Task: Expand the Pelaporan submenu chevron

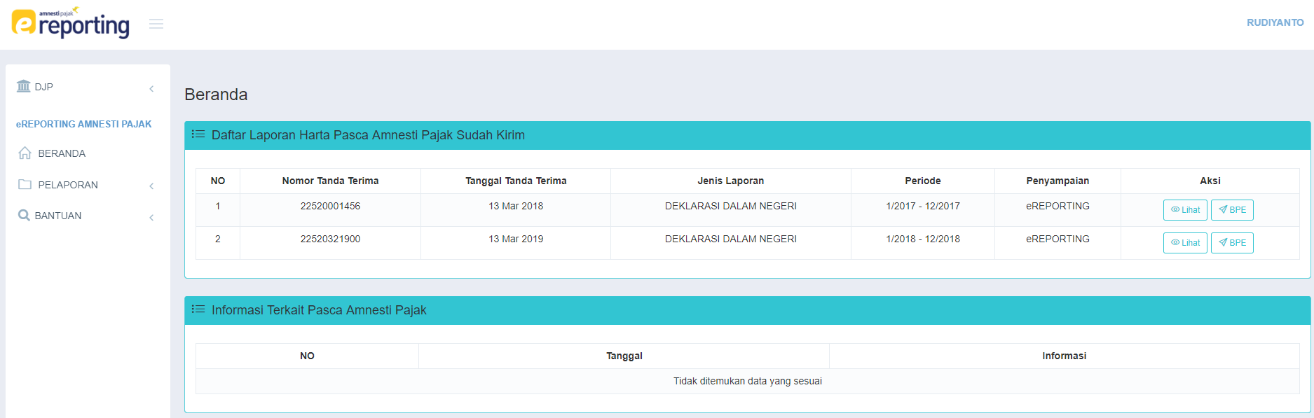Action: coord(151,186)
